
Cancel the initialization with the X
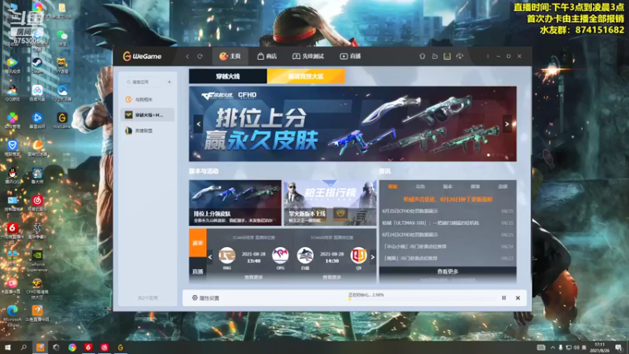[x=518, y=298]
